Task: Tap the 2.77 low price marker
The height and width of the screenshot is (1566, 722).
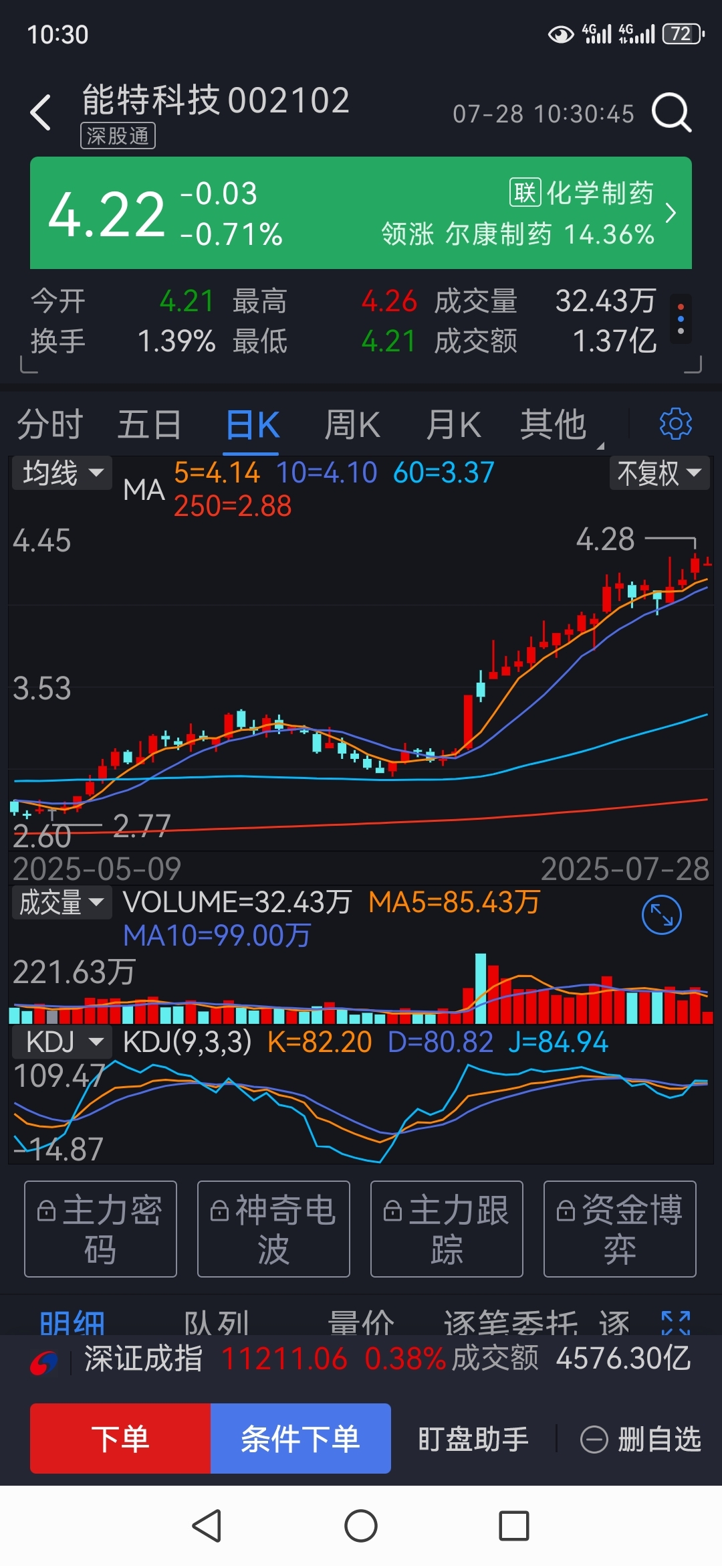Action: pos(142,825)
